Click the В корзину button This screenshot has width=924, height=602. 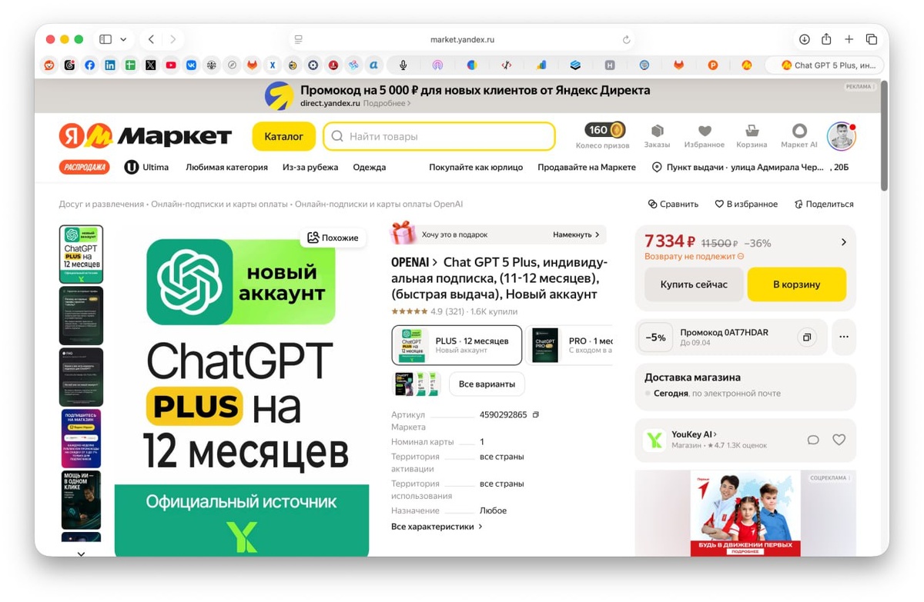tap(796, 284)
